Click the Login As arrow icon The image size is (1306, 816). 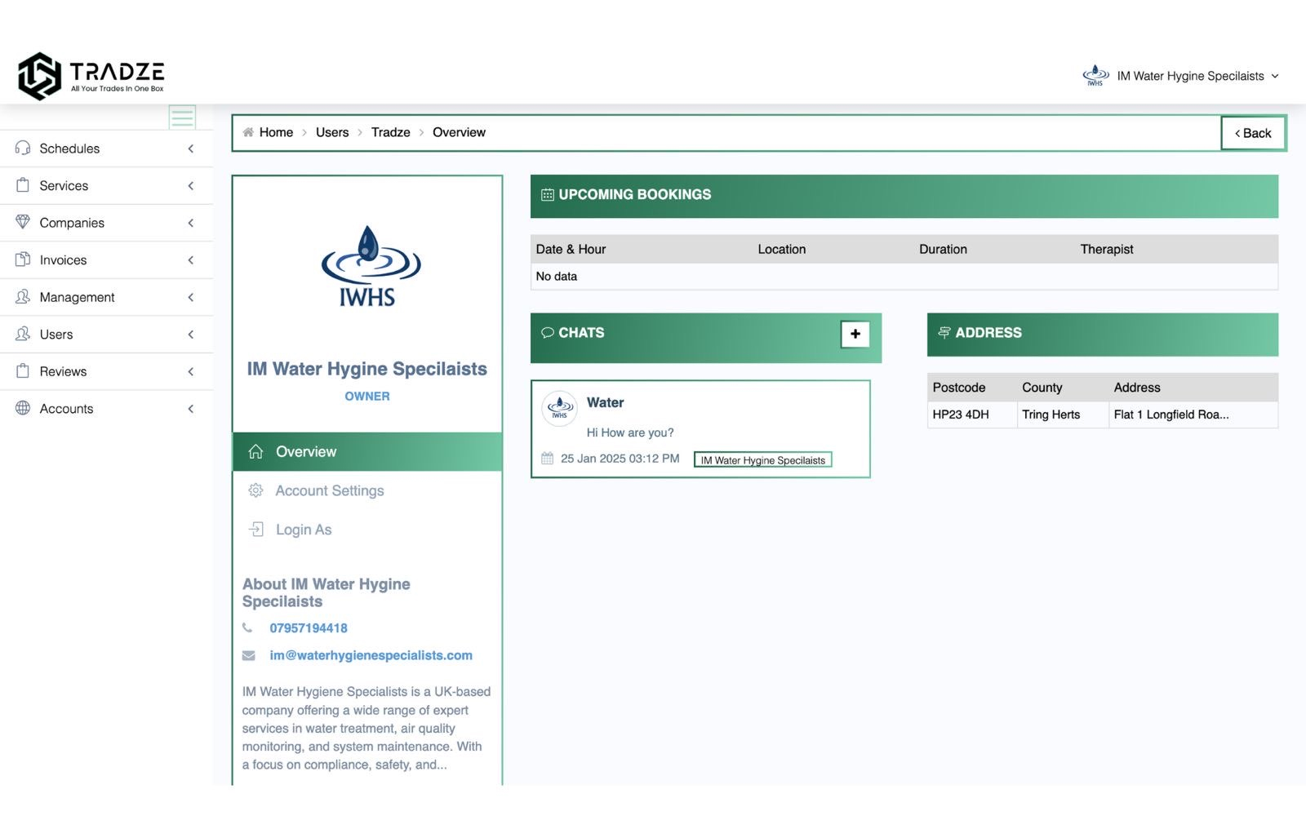point(255,529)
